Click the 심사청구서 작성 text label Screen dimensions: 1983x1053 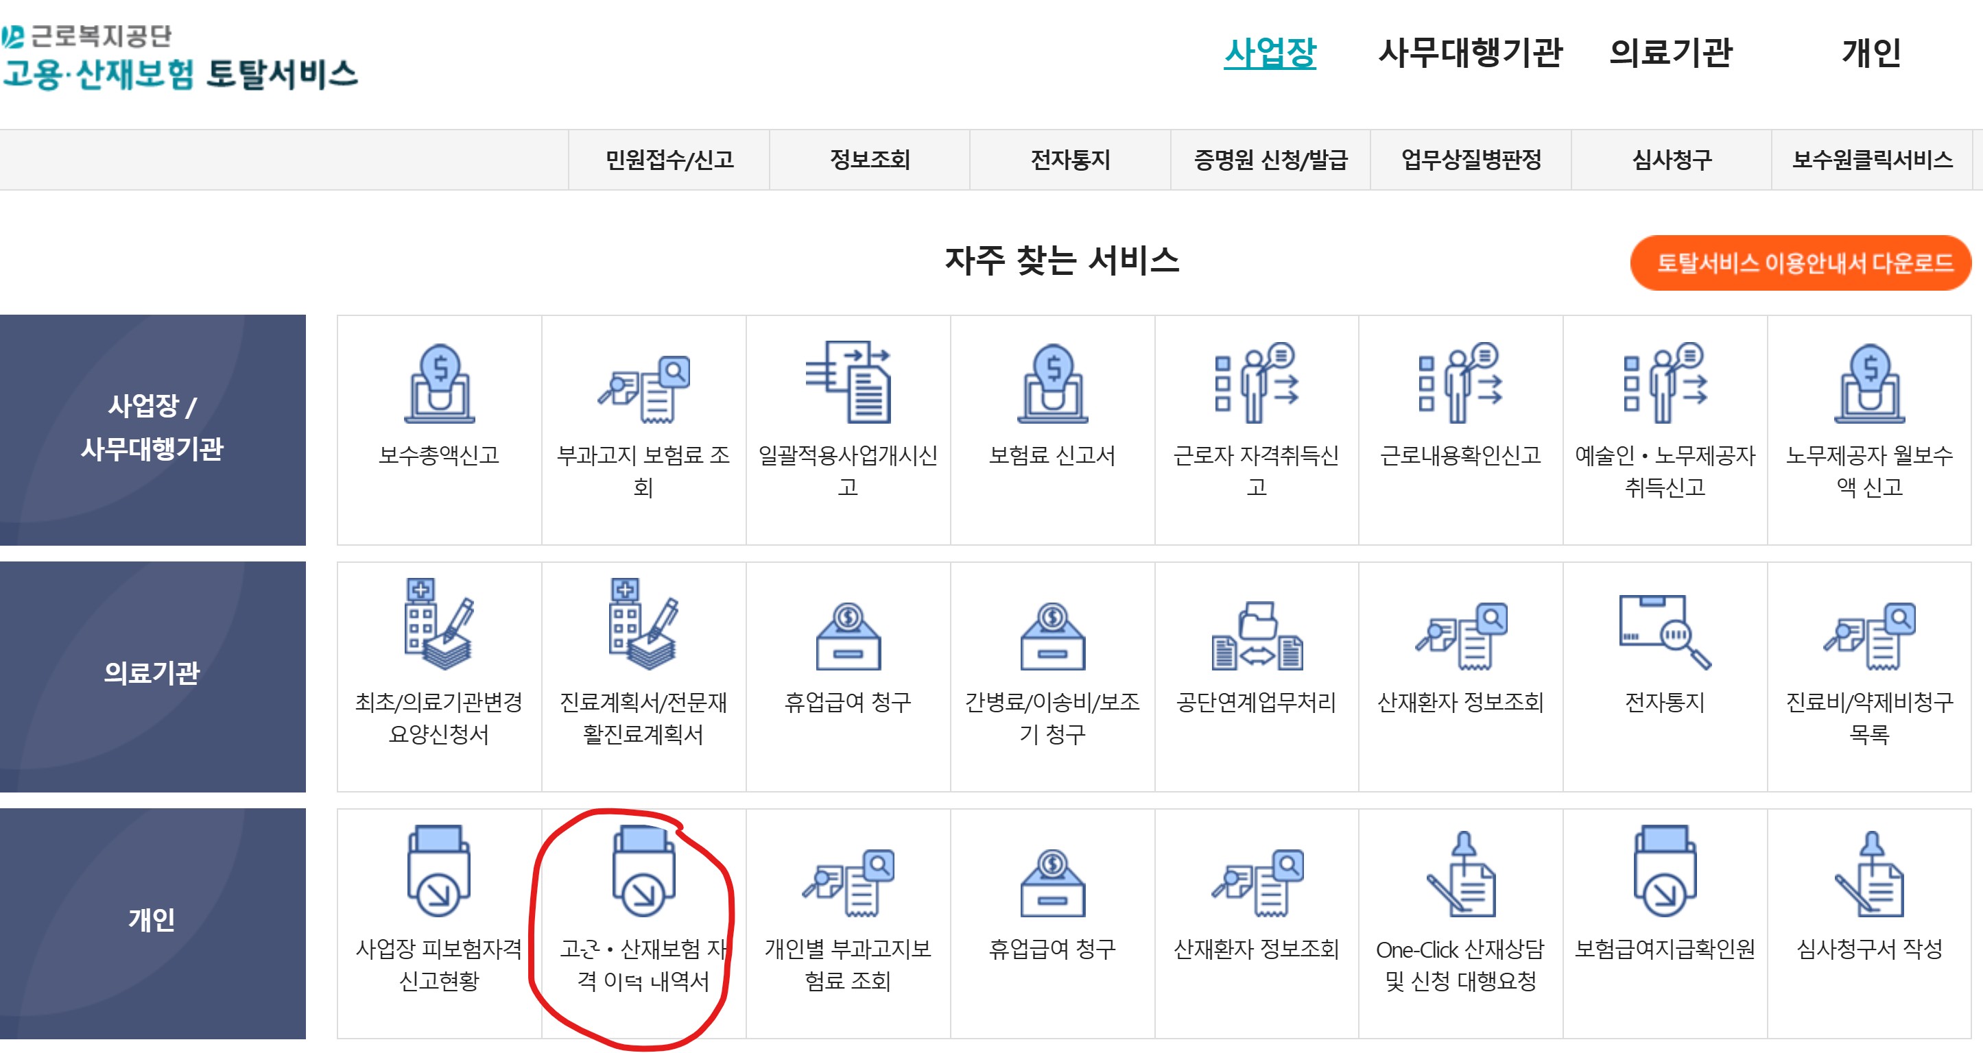coord(1869,949)
